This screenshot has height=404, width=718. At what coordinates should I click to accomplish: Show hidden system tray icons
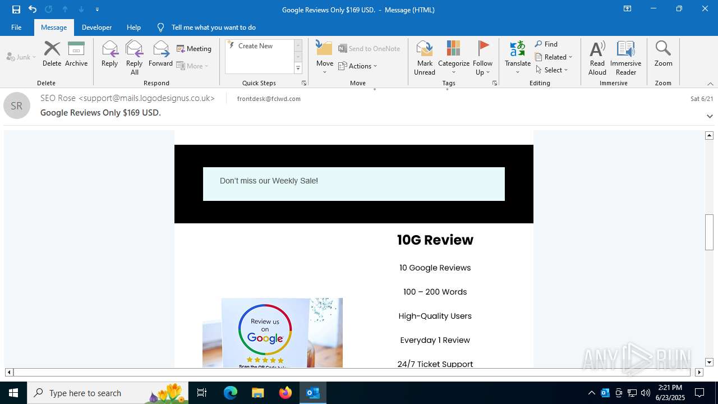pos(592,393)
